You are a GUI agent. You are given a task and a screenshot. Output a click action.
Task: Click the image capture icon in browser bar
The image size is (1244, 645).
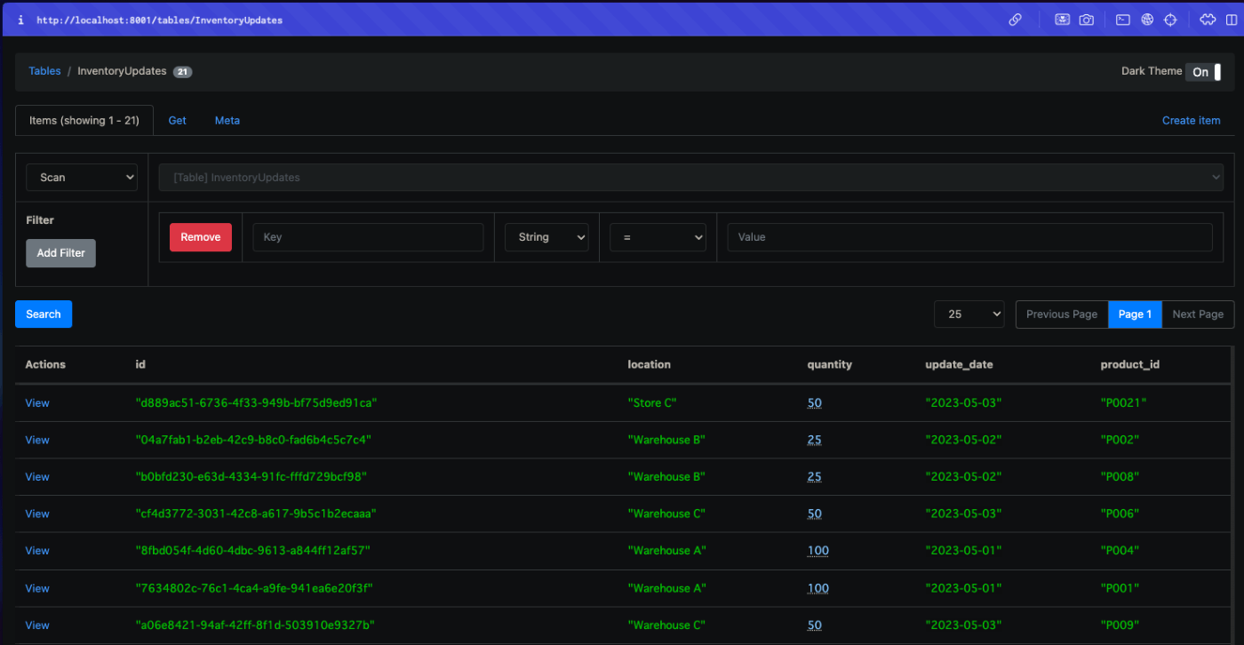point(1063,20)
